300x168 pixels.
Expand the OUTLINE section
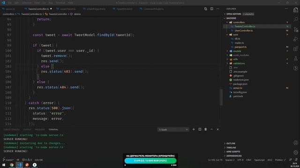(x=231, y=143)
